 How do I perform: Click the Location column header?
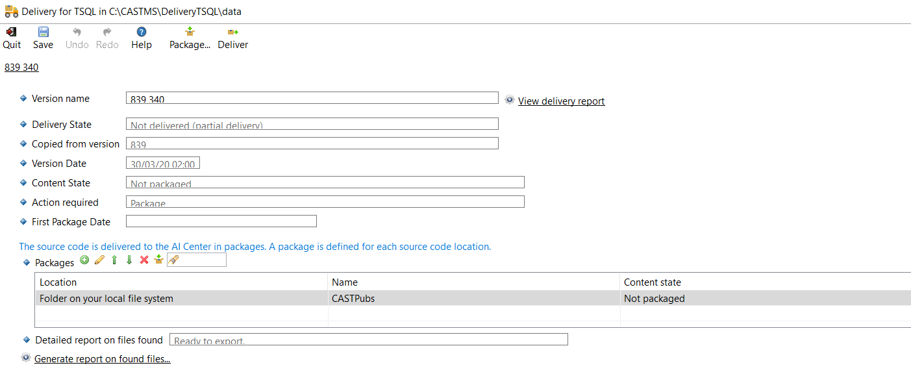58,282
